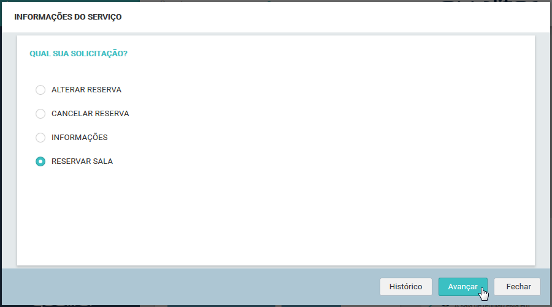
Task: Click the CANCELAR RESERVA label text
Action: [x=90, y=114]
